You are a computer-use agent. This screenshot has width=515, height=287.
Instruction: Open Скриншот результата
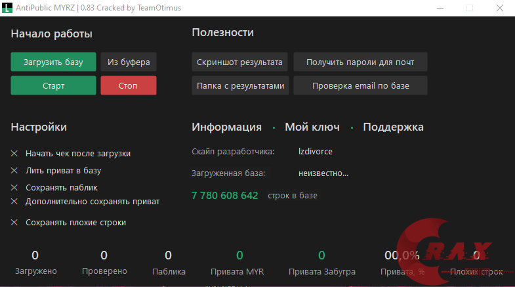239,62
